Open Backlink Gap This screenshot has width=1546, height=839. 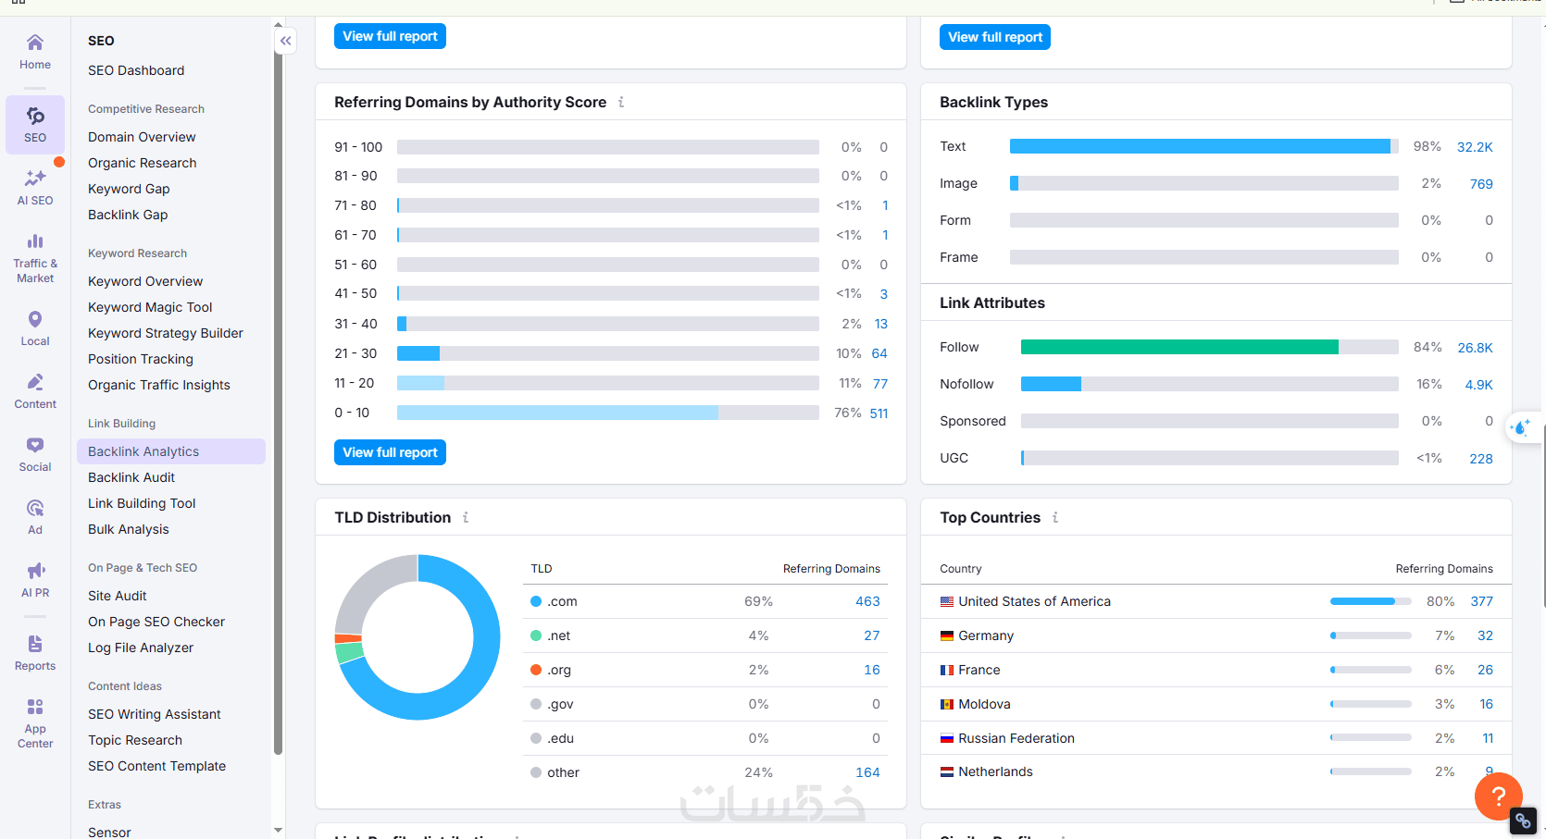pos(128,215)
